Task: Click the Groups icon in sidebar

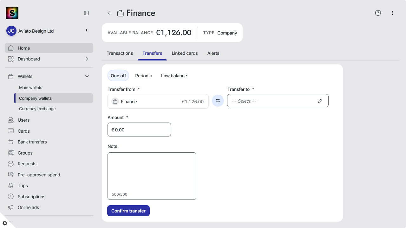Action: click(11, 153)
